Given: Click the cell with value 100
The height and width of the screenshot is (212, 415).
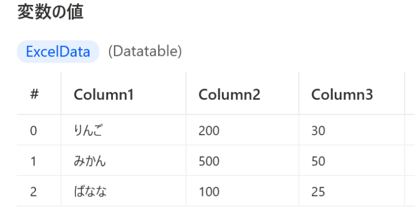Looking at the screenshot, I should point(242,191).
